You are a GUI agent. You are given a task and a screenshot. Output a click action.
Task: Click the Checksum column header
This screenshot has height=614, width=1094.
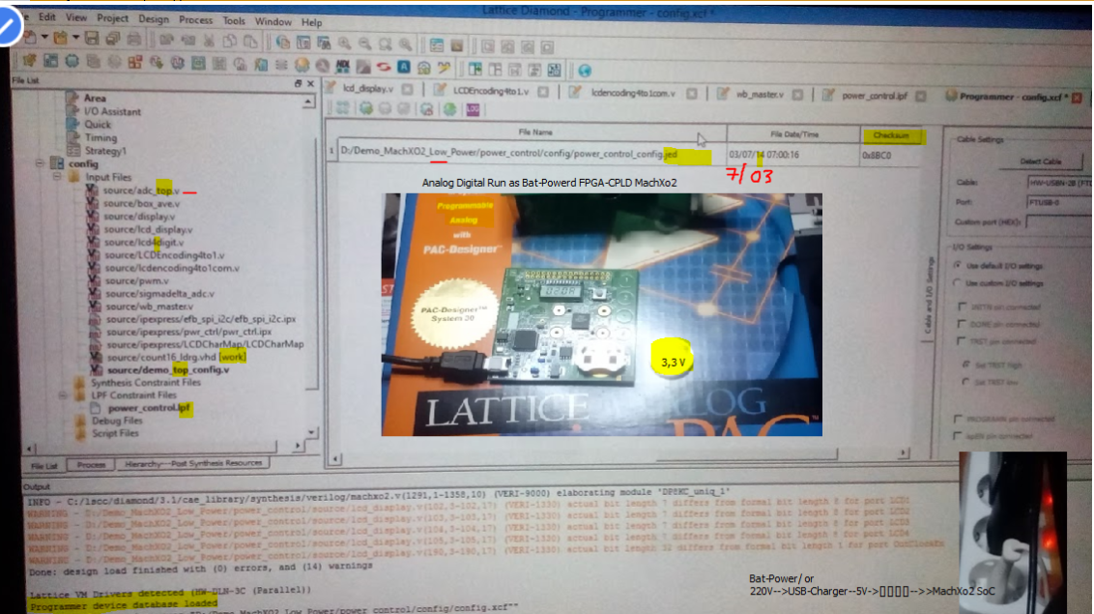click(891, 135)
